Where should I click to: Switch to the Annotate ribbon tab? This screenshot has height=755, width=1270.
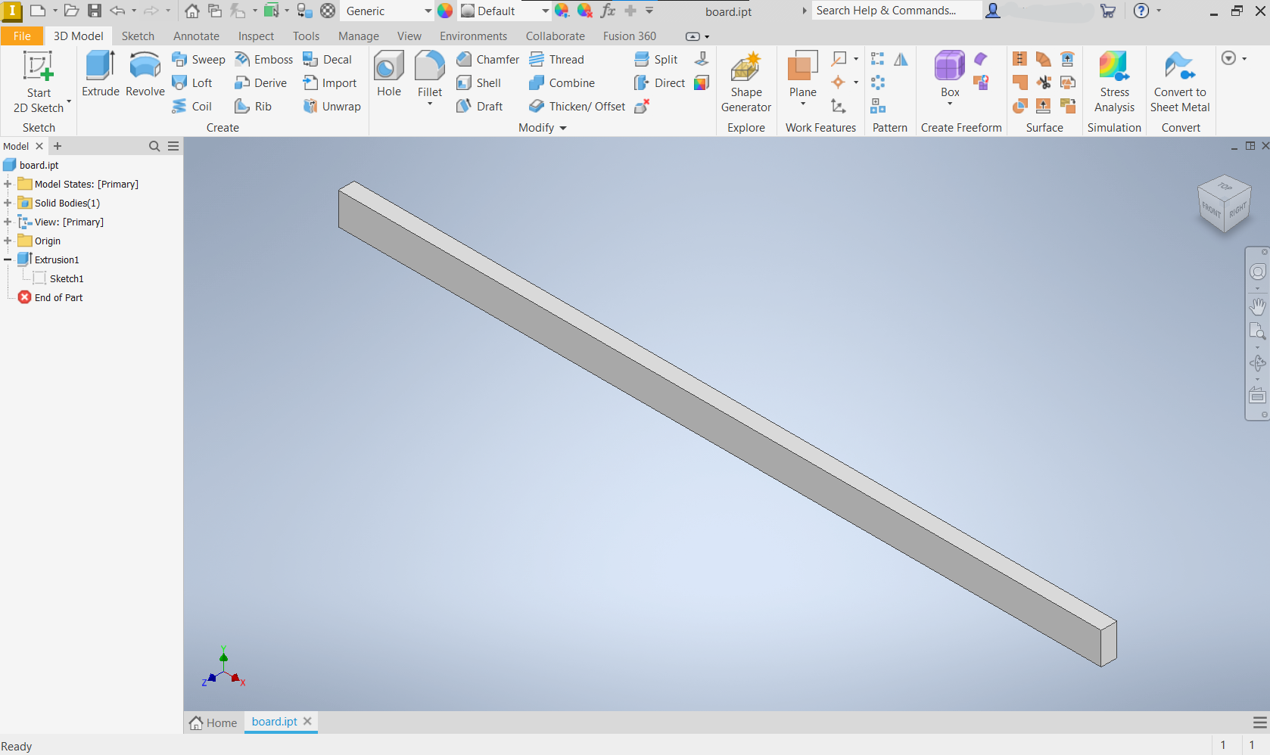coord(196,36)
